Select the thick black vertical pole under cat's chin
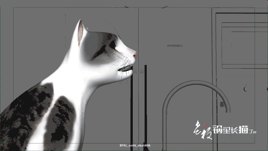268x151 pixels. [x=131, y=109]
